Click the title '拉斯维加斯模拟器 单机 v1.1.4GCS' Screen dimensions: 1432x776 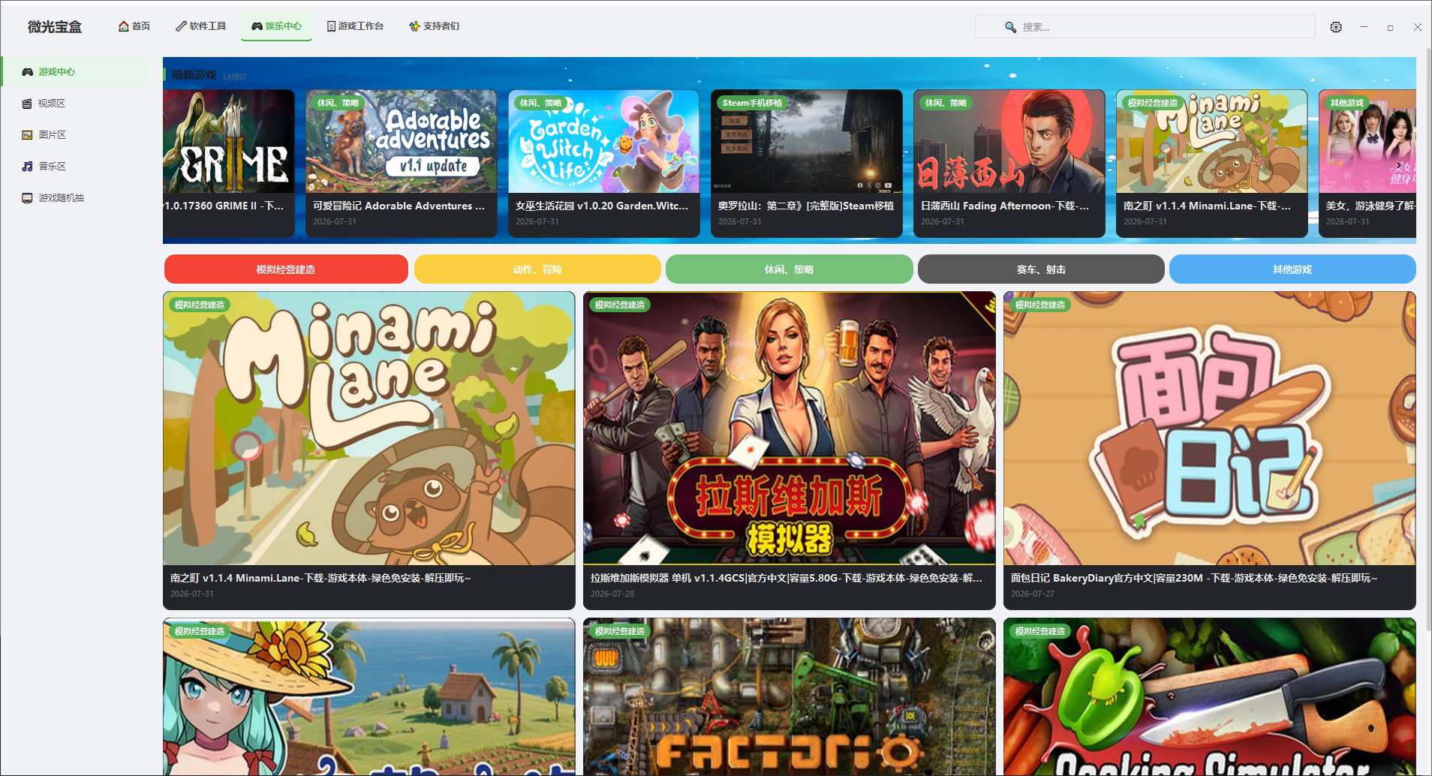click(787, 578)
